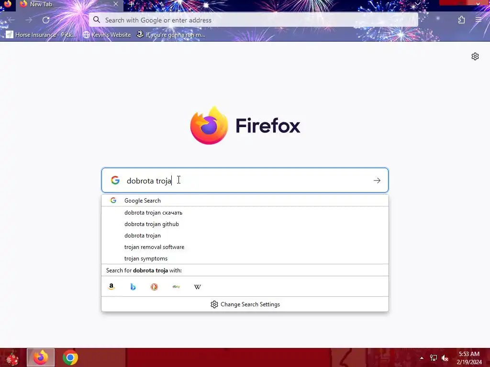Image resolution: width=490 pixels, height=367 pixels.
Task: Open Kevin's Website bookmark
Action: 107,34
